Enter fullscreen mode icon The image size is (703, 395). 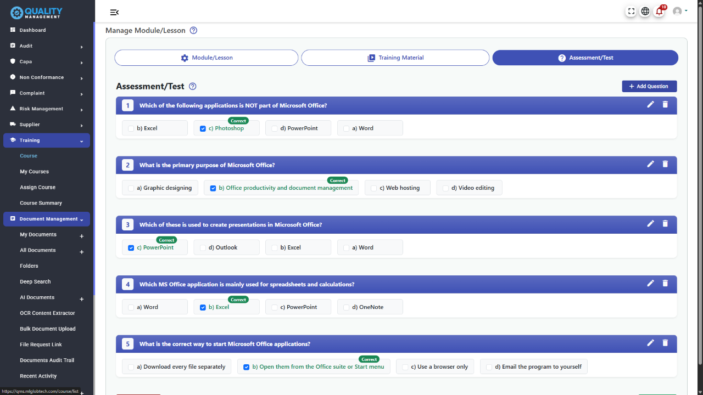tap(631, 11)
